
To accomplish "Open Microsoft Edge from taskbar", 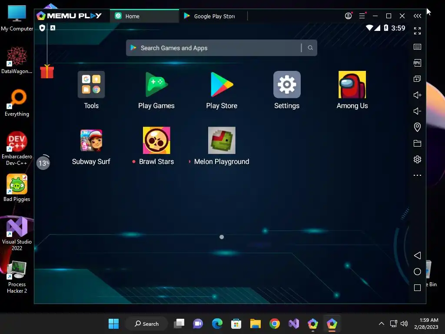I will (217, 324).
